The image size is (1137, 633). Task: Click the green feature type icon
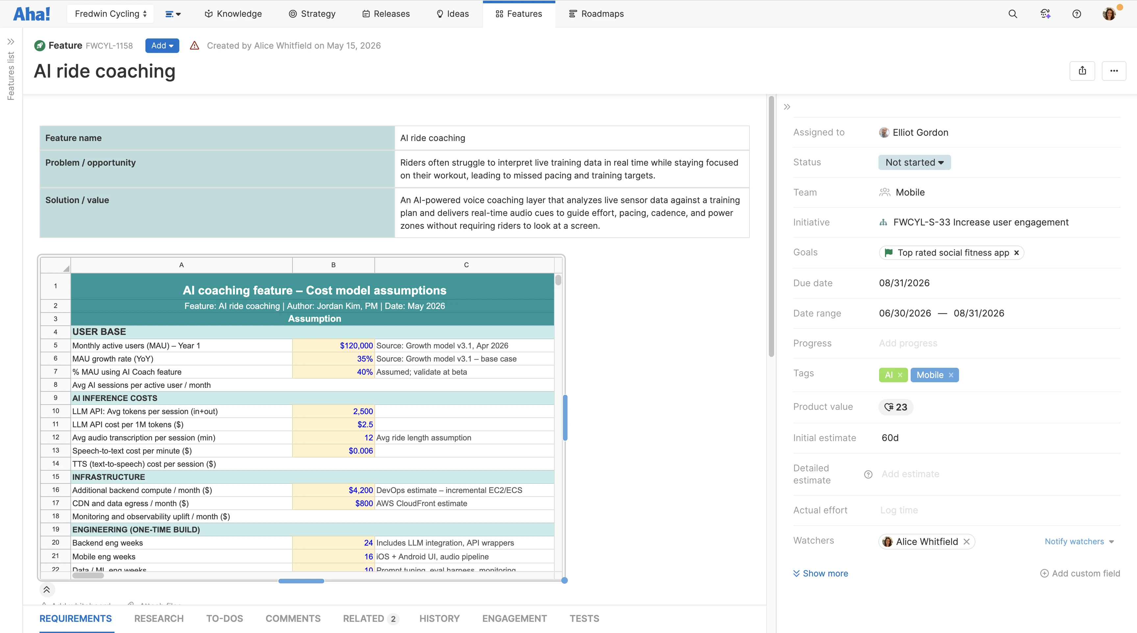tap(40, 45)
